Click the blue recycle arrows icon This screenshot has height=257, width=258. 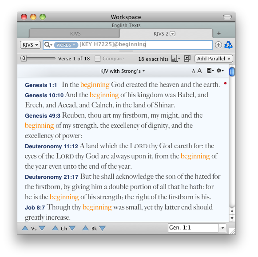(x=228, y=45)
